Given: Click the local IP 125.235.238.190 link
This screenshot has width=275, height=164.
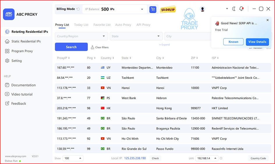Looking at the screenshot, I should [x=135, y=158].
